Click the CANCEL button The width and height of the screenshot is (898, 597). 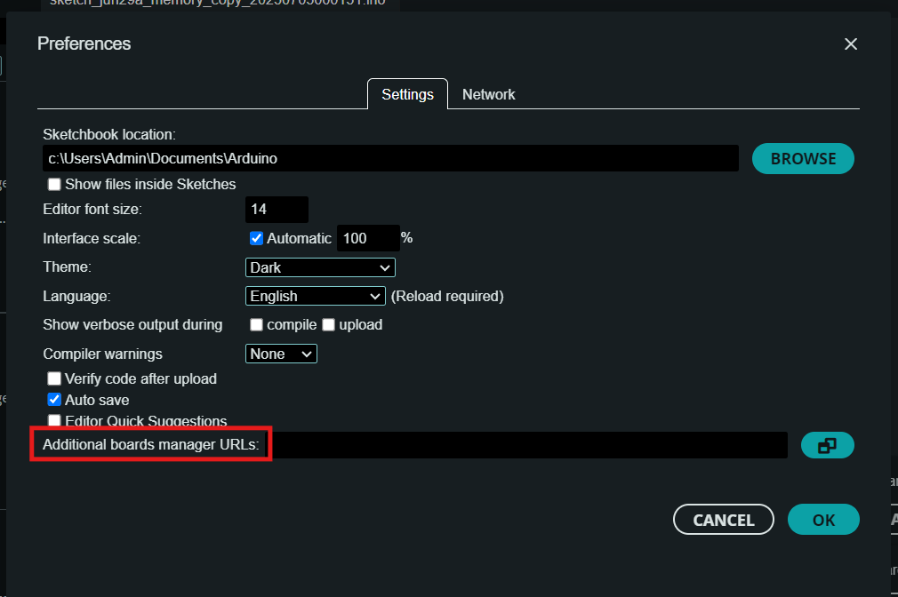pos(723,520)
